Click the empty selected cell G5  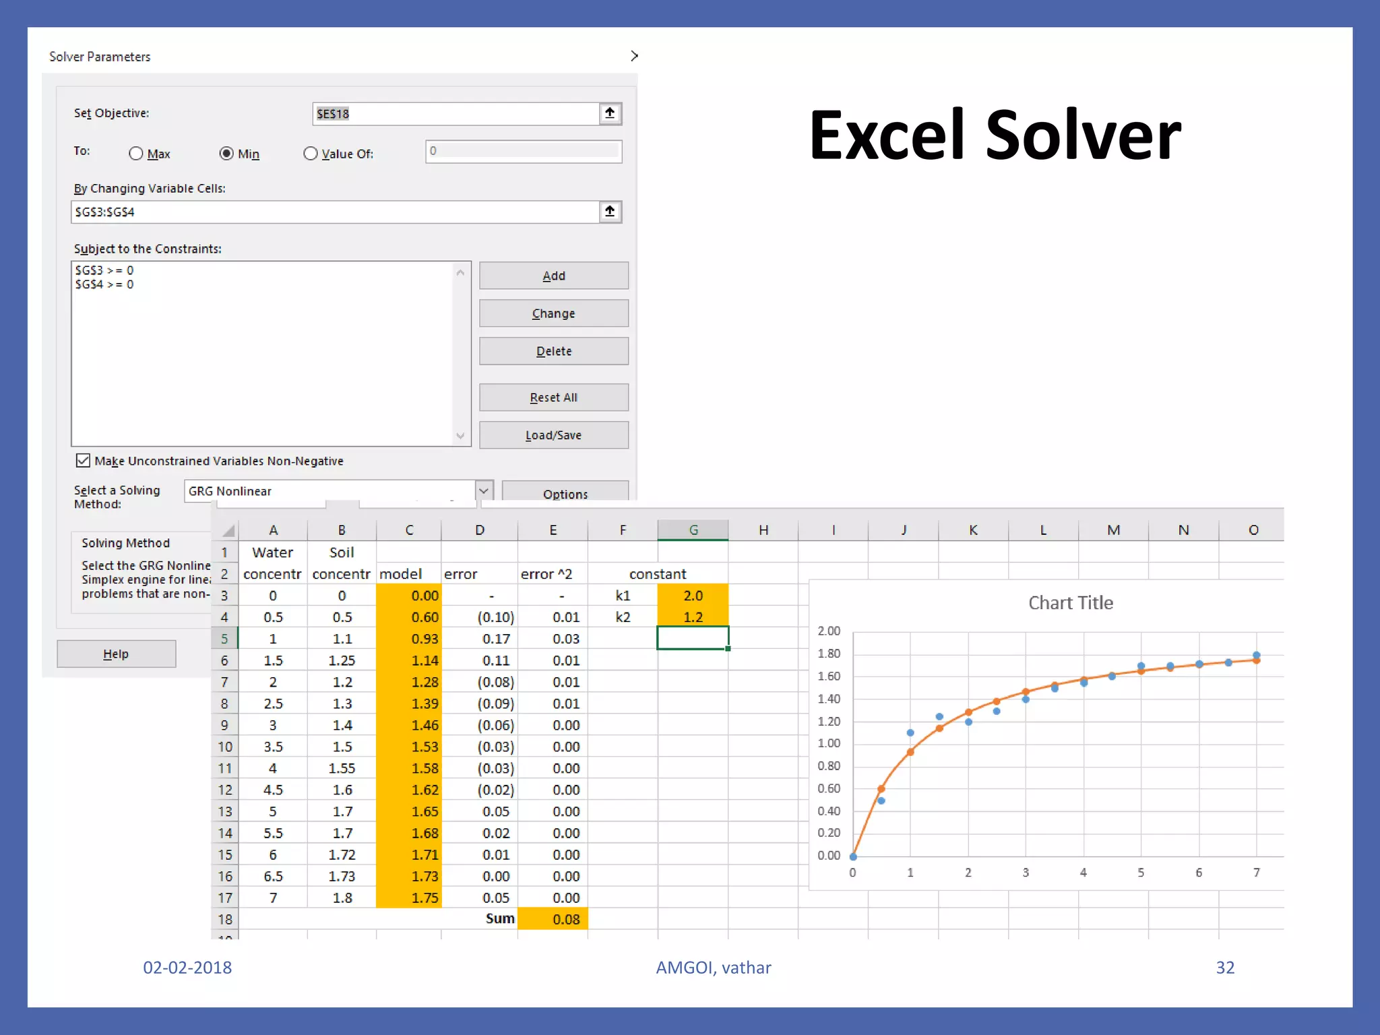(693, 638)
